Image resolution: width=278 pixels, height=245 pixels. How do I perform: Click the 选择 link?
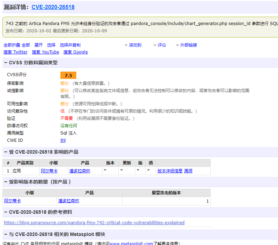coord(51,45)
